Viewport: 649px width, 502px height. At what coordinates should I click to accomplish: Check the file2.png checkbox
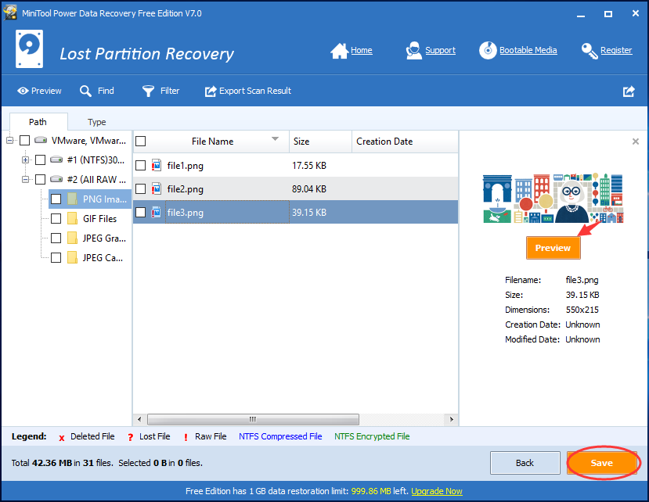click(x=141, y=189)
